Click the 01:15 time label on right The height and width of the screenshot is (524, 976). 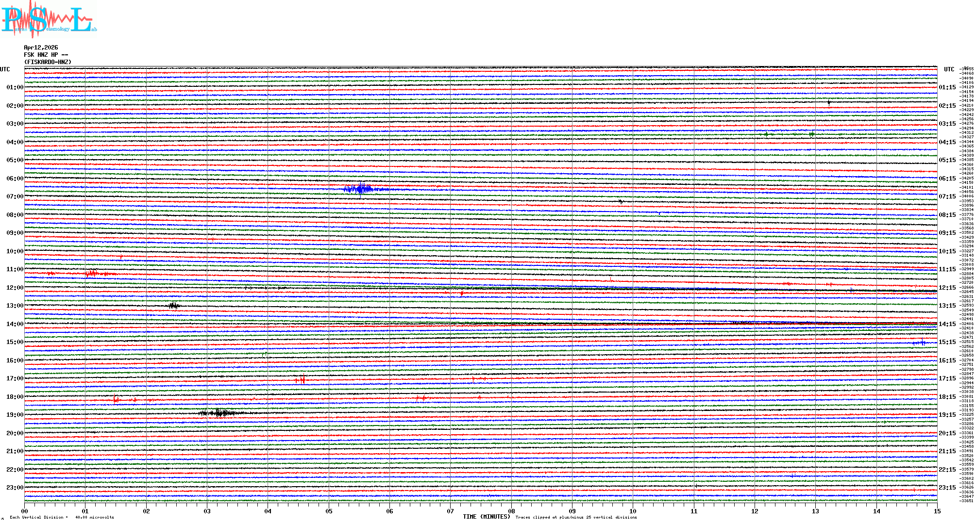click(947, 88)
